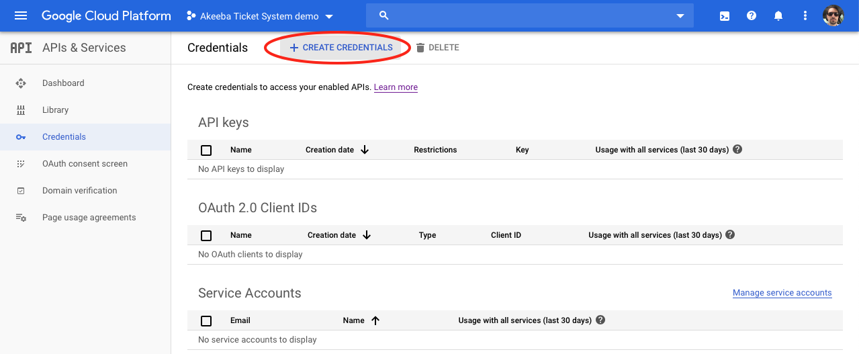Follow the Learn more link
The height and width of the screenshot is (354, 859).
click(x=396, y=87)
